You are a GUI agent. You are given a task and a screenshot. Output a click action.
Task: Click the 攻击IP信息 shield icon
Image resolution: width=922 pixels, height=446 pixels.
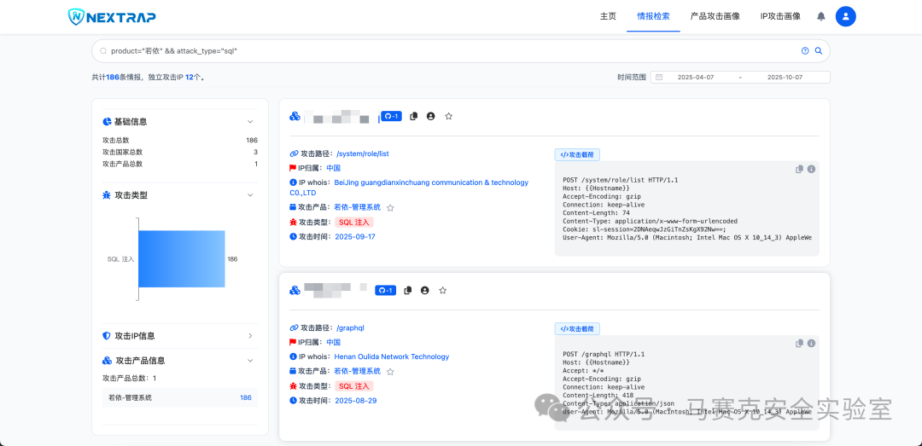pyautogui.click(x=107, y=336)
